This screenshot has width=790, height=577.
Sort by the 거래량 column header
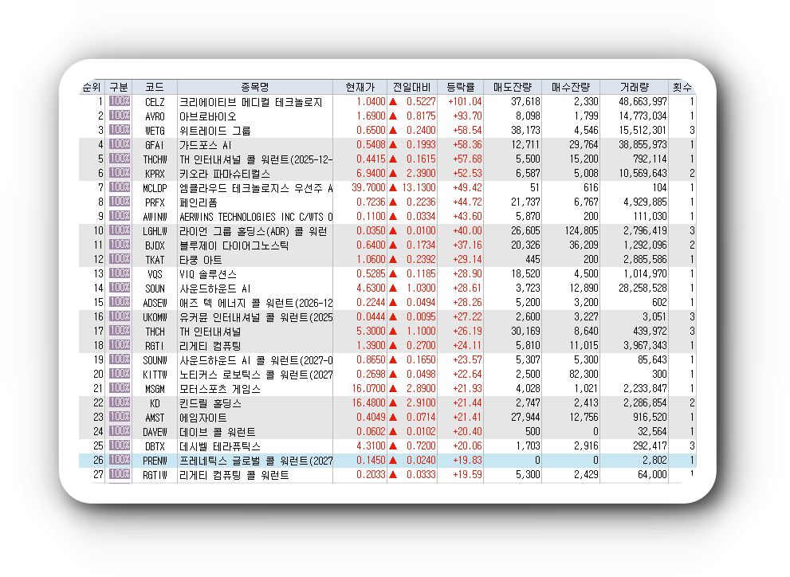[x=635, y=87]
